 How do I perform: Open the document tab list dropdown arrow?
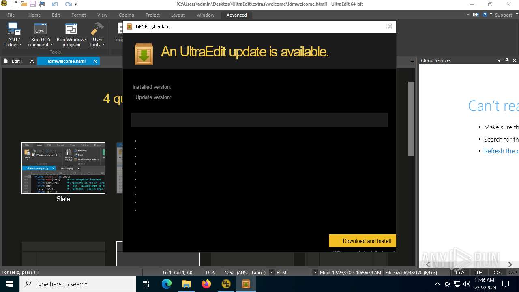click(x=412, y=62)
